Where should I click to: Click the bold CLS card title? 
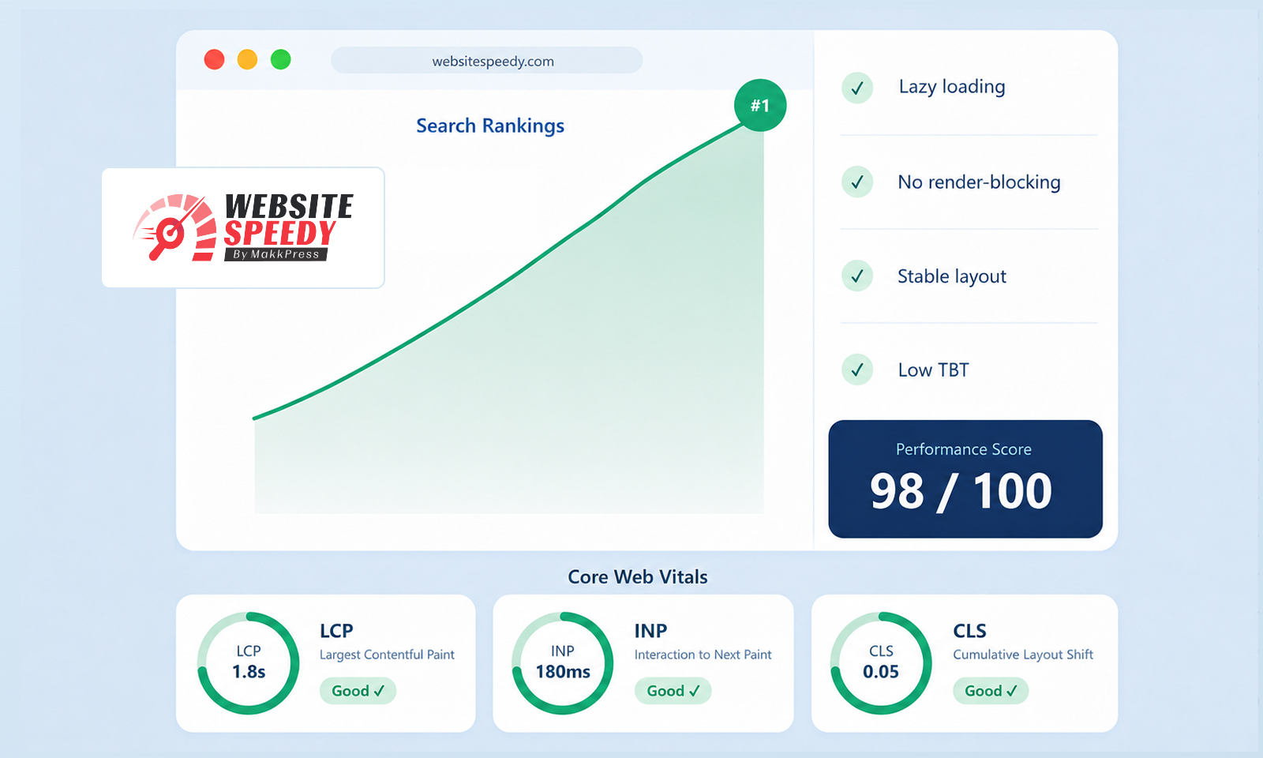[x=969, y=631]
